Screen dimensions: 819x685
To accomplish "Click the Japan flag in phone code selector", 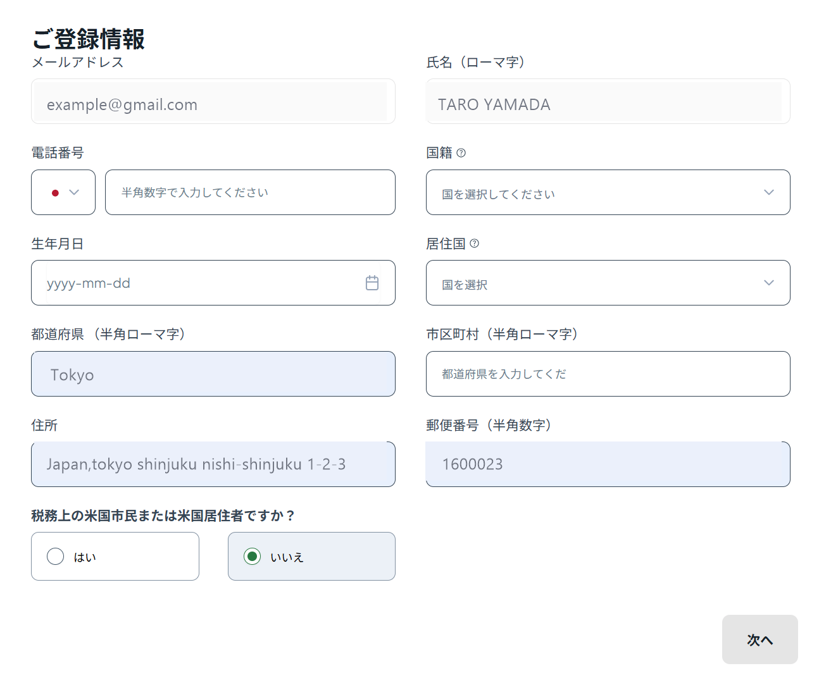I will (x=55, y=193).
